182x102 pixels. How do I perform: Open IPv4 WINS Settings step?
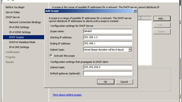[20, 32]
